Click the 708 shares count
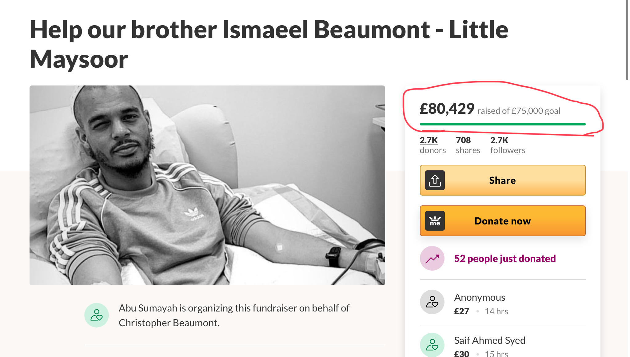Screen dimensions: 630x357 point(468,145)
